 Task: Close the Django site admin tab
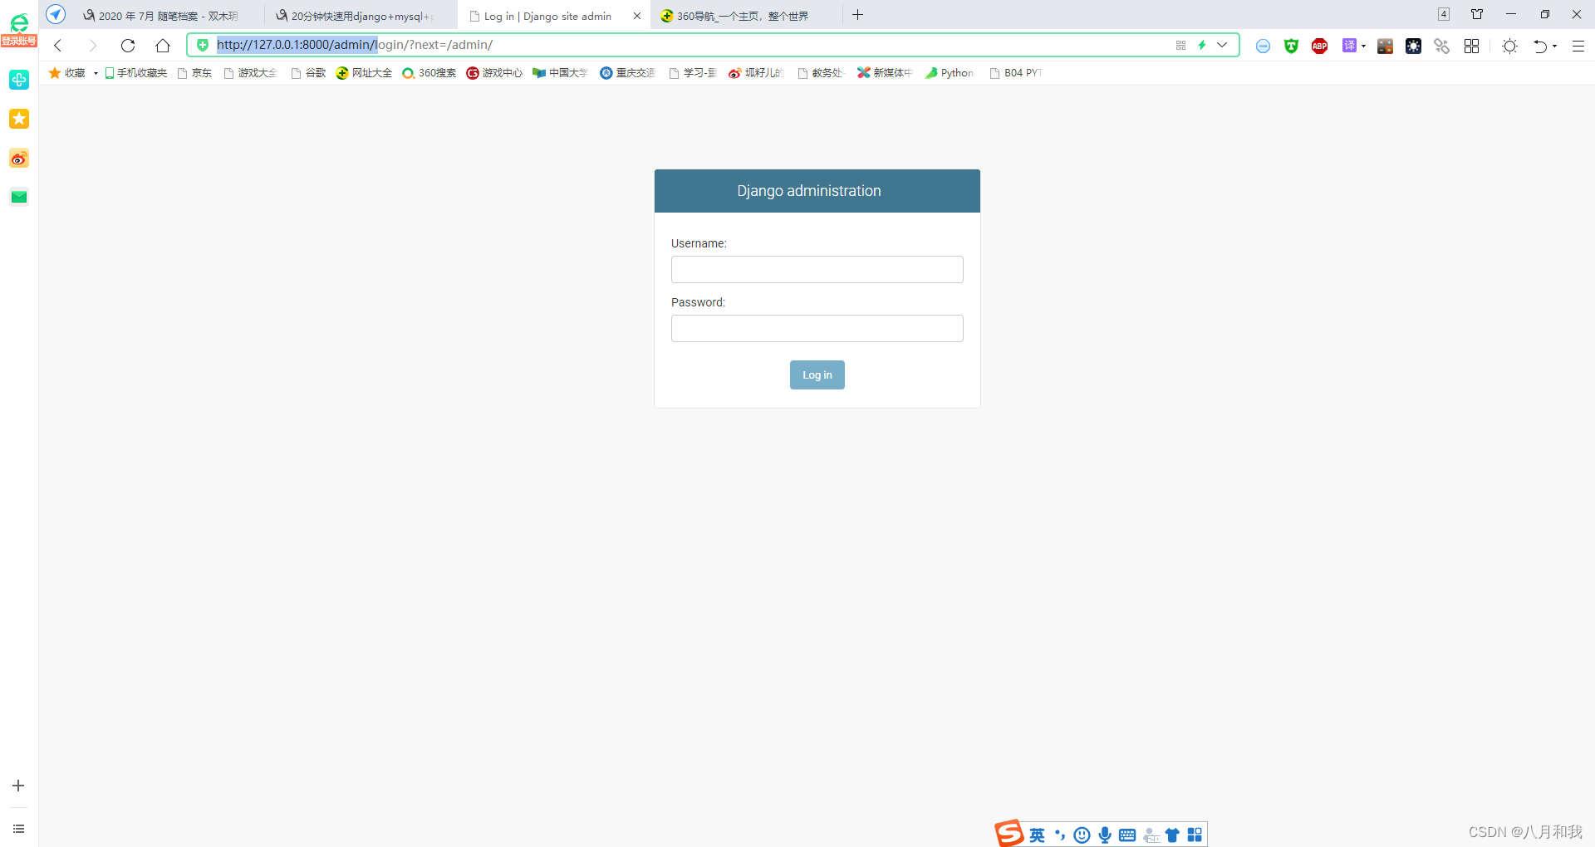[x=637, y=16]
